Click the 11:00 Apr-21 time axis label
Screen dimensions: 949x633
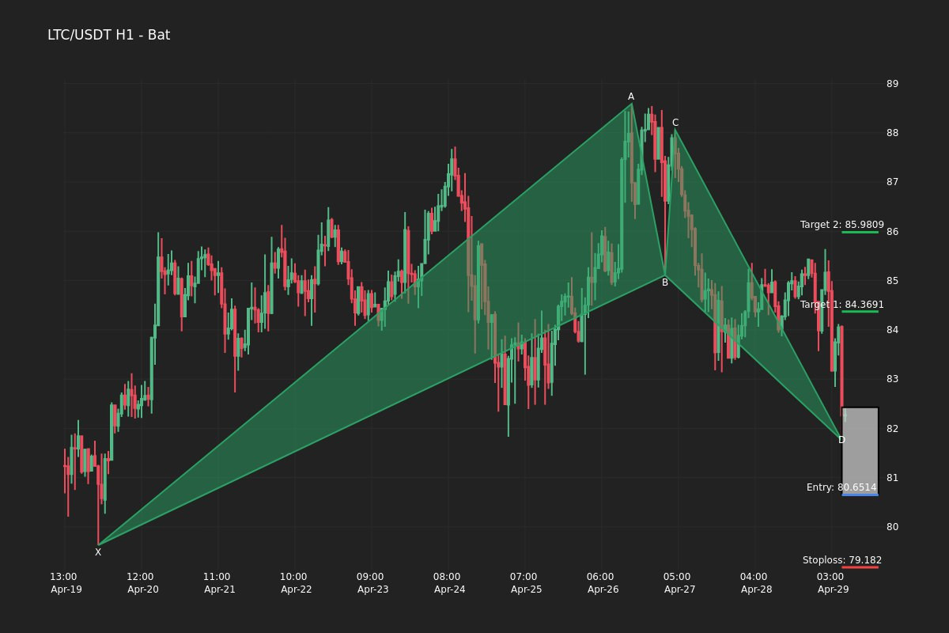218,583
